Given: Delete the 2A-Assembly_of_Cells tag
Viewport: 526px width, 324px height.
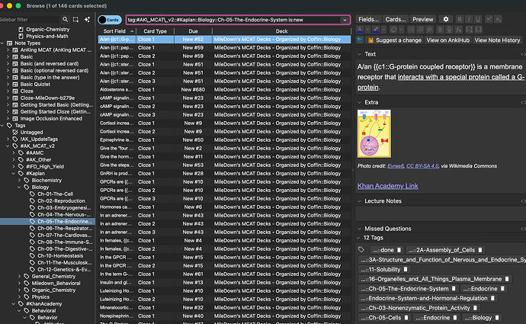Looking at the screenshot, I should tap(480, 250).
